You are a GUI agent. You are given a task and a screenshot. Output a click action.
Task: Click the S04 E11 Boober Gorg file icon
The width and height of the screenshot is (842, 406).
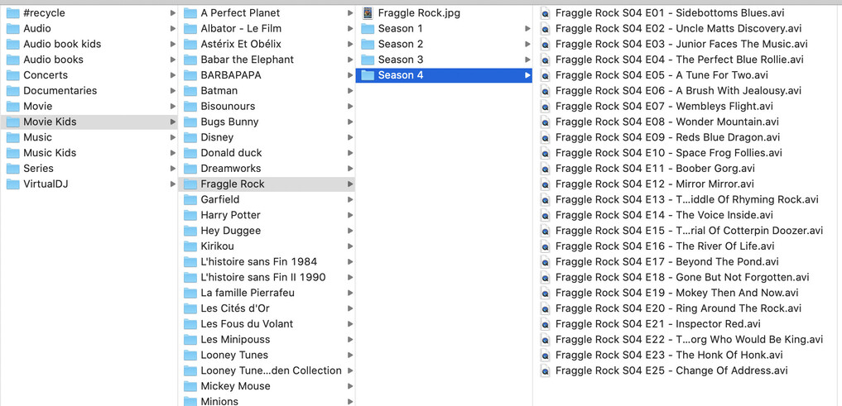545,169
